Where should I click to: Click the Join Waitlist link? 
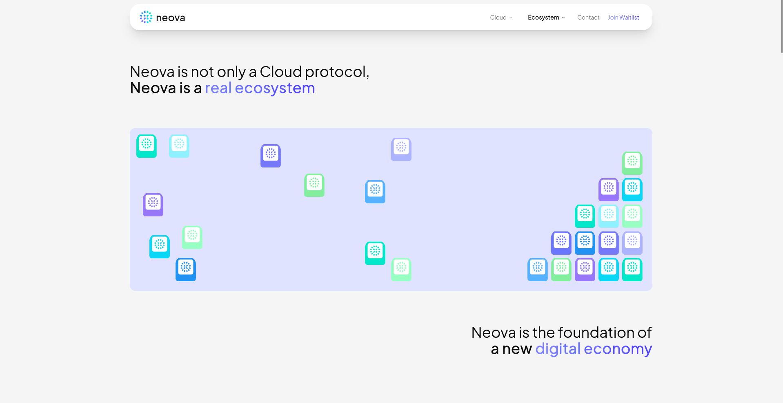pyautogui.click(x=623, y=18)
